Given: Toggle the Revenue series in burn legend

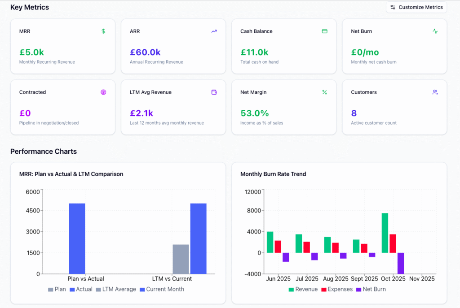Looking at the screenshot, I should click(303, 289).
